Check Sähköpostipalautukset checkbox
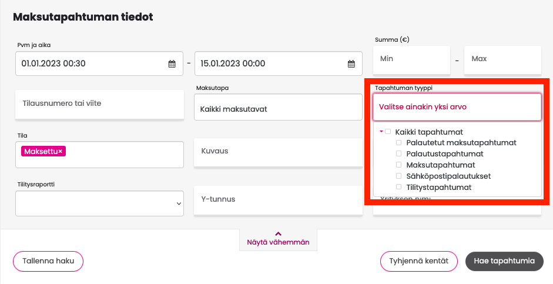The height and width of the screenshot is (284, 553). click(x=398, y=176)
